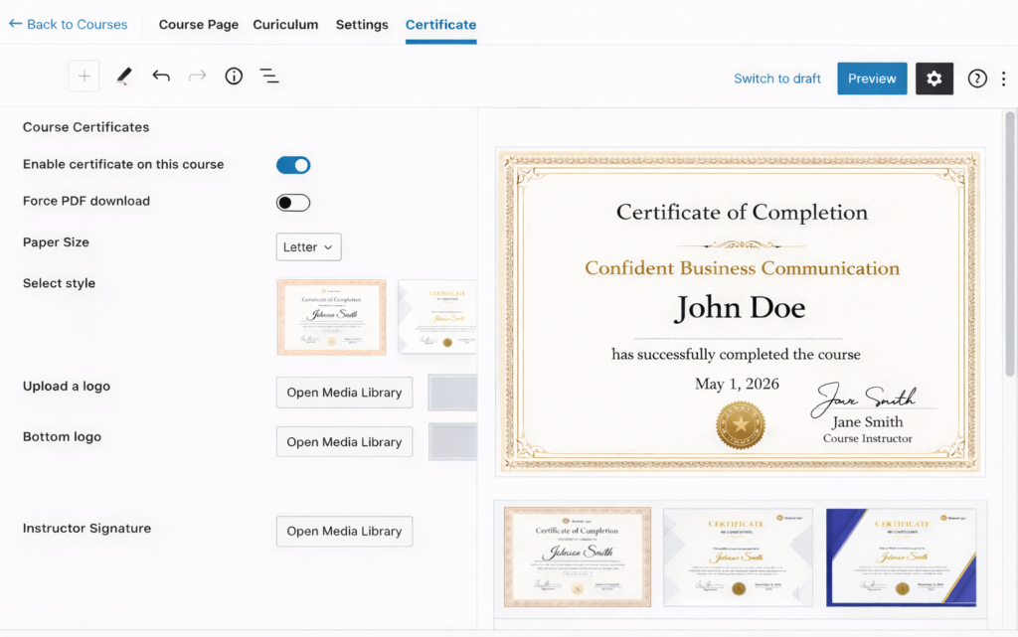Switch to the Curriculum tab

click(x=285, y=24)
